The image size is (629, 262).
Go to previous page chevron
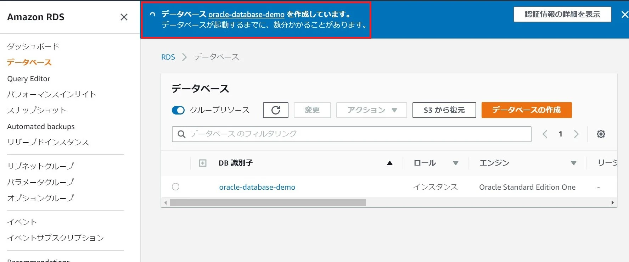[545, 134]
